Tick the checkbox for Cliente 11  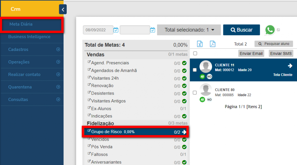pos(195,70)
